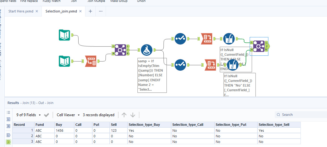Click the lower Cross Tab tool

[x=210, y=65]
